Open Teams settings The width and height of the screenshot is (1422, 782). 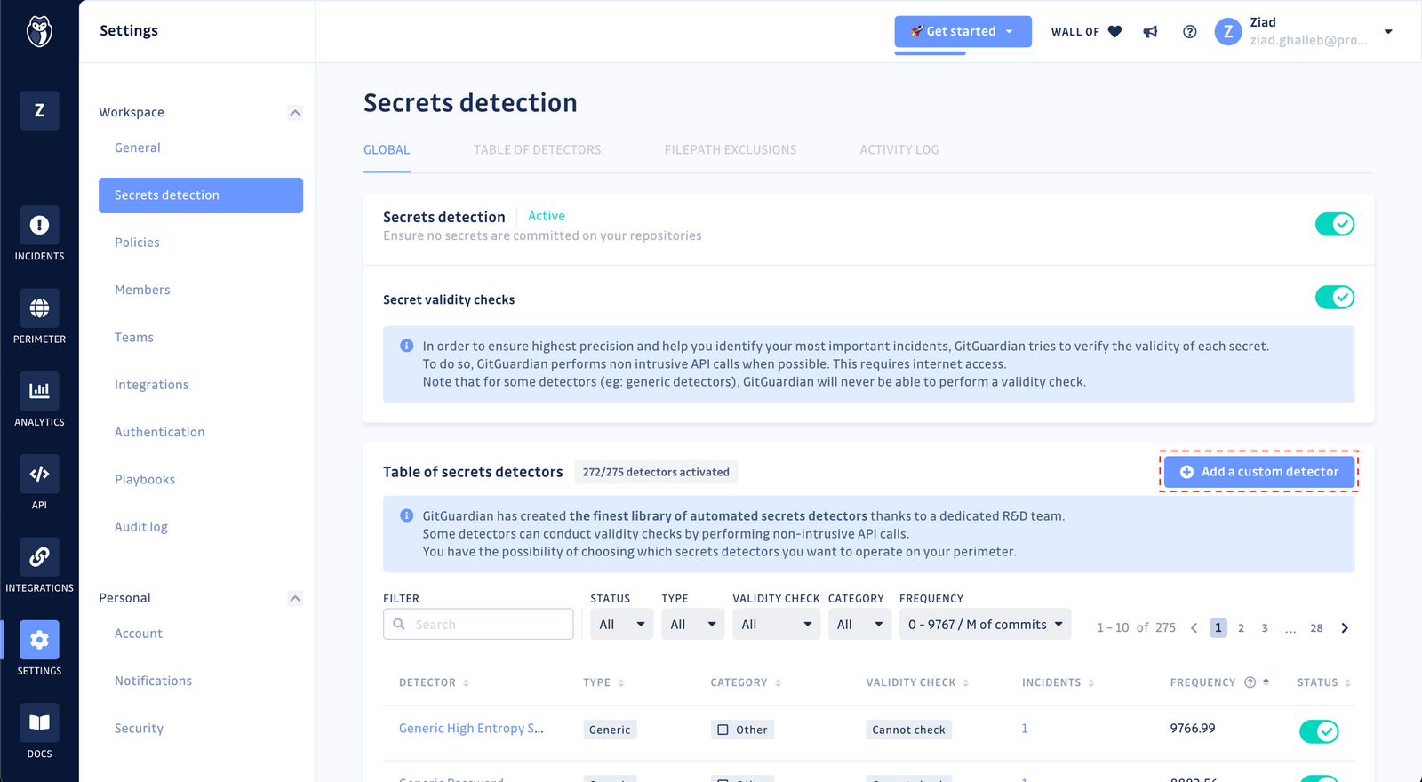134,338
